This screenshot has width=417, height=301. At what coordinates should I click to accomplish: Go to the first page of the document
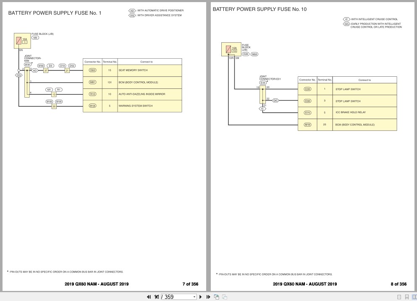pyautogui.click(x=149, y=297)
